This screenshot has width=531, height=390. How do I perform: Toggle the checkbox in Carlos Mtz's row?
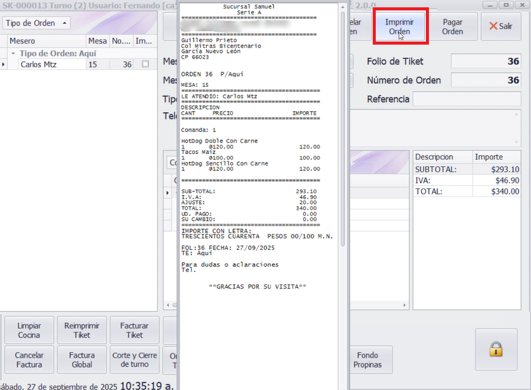click(x=145, y=64)
